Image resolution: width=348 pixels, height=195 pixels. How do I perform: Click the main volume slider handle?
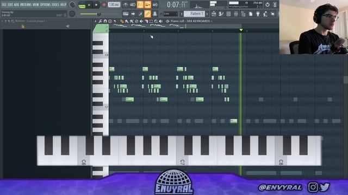[x=99, y=14]
